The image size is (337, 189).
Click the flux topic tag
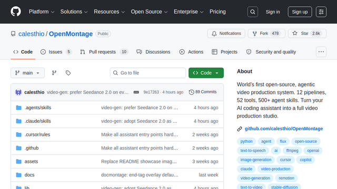pos(283,141)
